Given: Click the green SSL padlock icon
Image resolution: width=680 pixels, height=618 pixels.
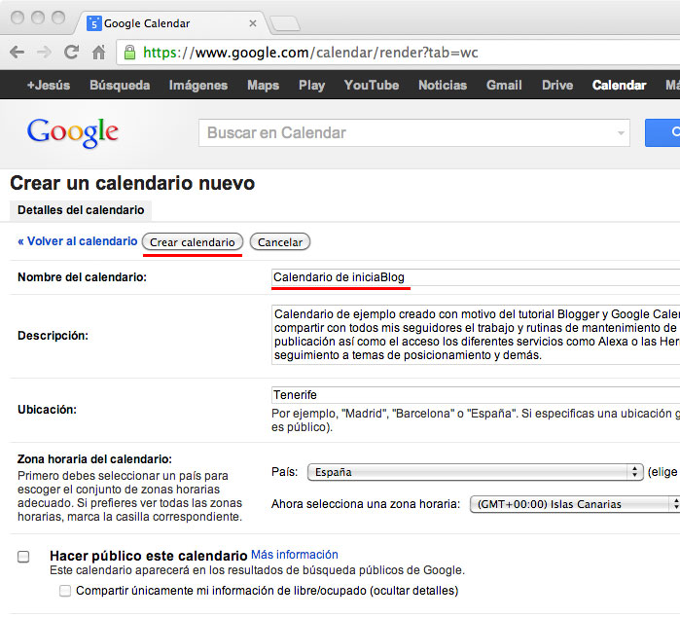Looking at the screenshot, I should (129, 53).
